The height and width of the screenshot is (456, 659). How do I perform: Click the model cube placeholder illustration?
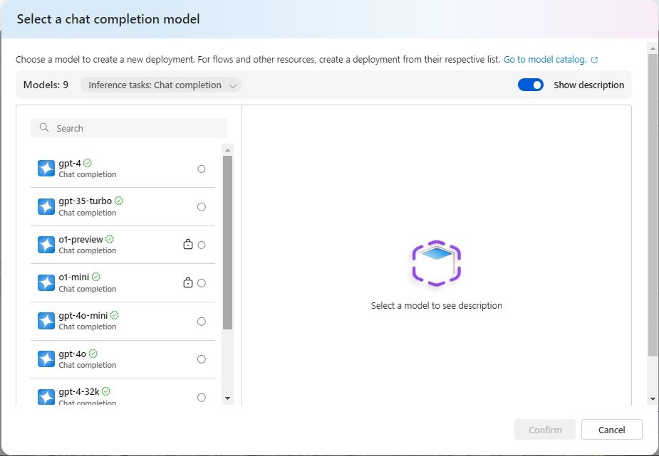coord(436,263)
